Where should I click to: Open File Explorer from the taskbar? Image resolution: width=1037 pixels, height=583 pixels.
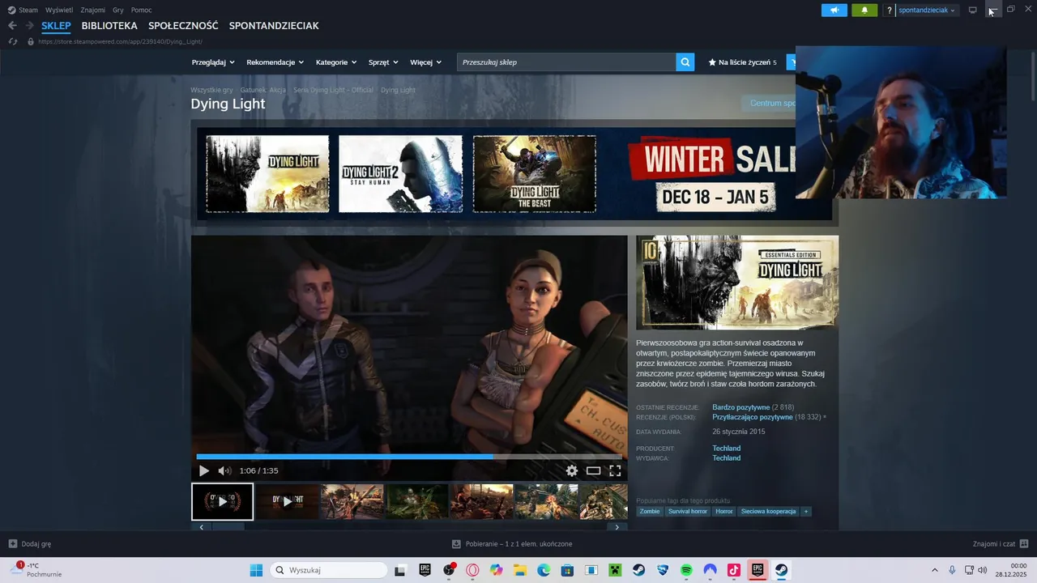coord(519,570)
